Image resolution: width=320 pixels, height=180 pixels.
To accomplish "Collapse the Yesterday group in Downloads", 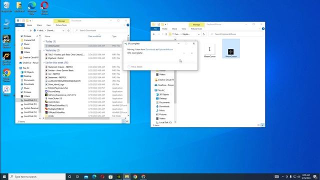I will point(44,50).
